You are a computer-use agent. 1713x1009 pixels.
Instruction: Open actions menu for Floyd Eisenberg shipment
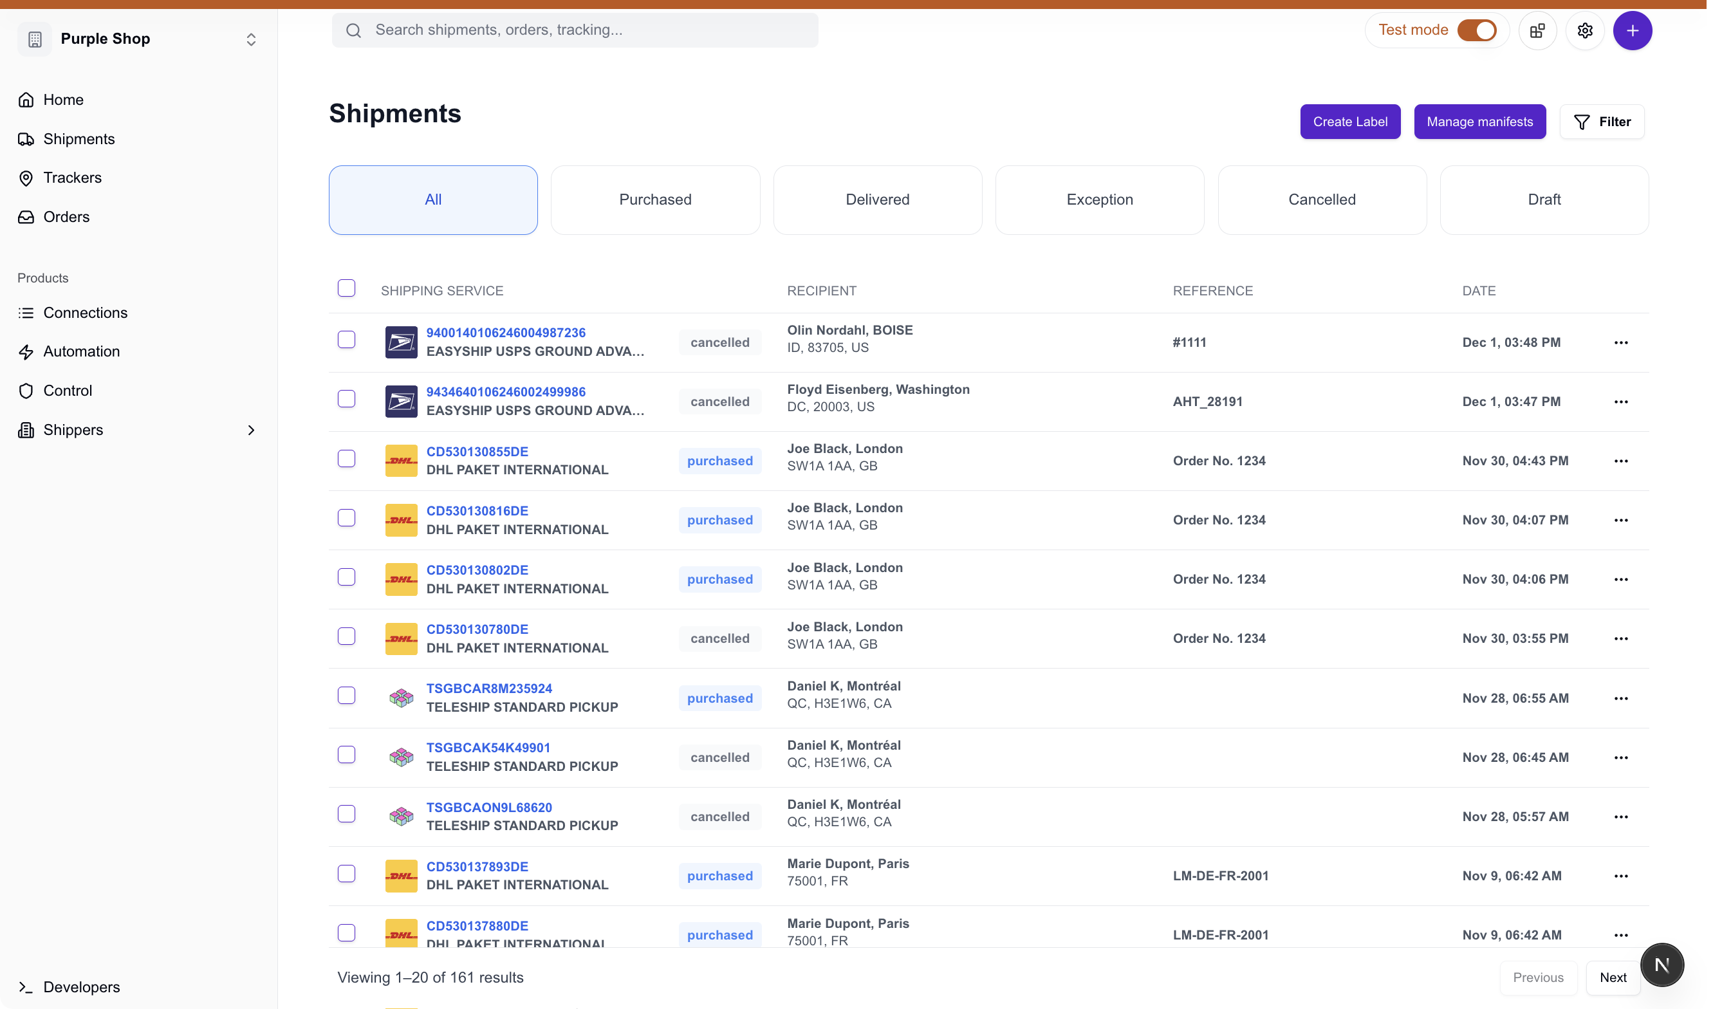coord(1620,401)
